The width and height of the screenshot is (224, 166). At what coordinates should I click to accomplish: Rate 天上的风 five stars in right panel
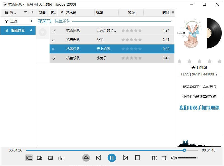pyautogui.click(x=220, y=61)
